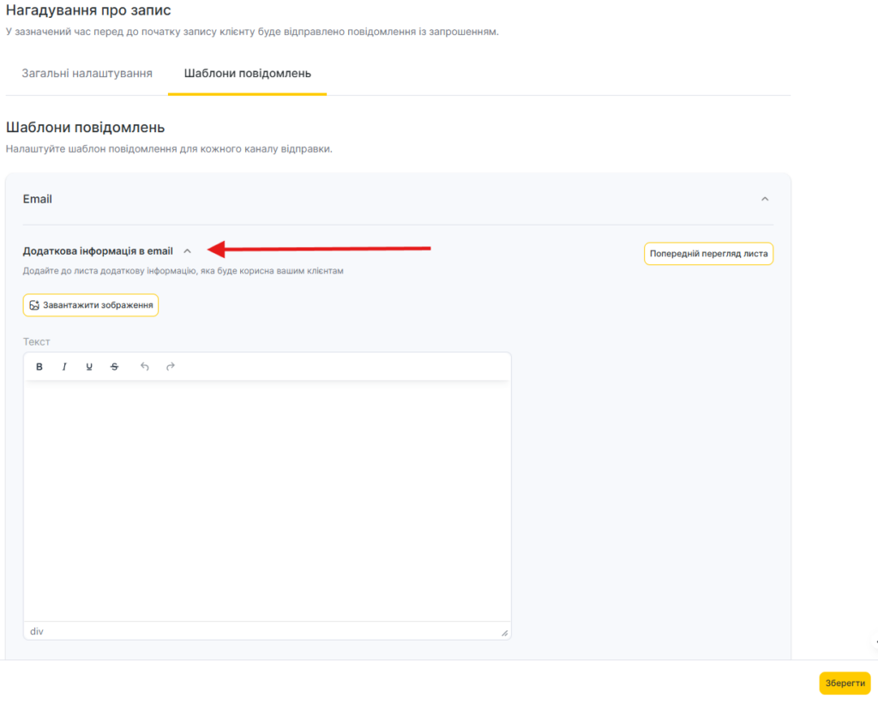
Task: Redo the last edit in editor
Action: (171, 367)
